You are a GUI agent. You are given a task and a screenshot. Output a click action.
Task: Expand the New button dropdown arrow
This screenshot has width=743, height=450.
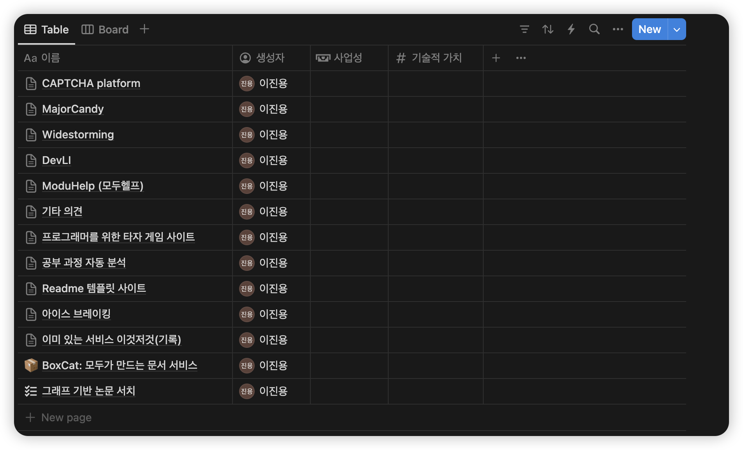pos(677,30)
